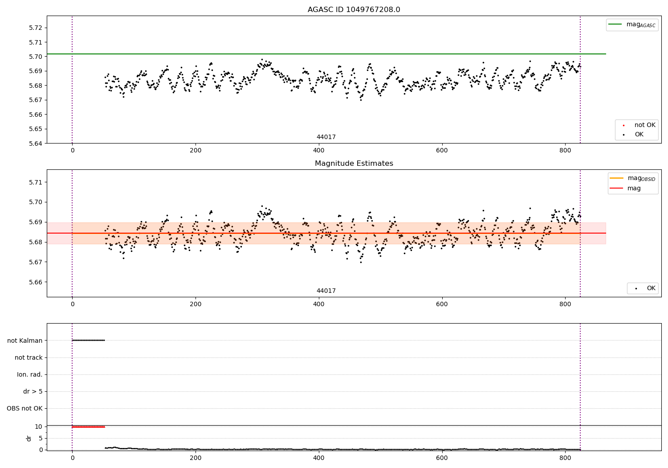Click the green AGASC magnitude line

click(x=326, y=54)
